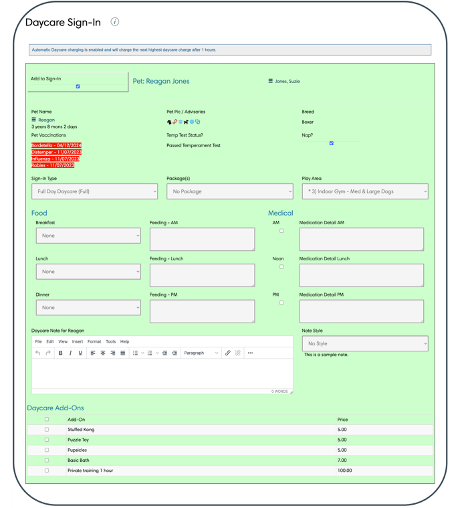Check the Stuffed Kong add-on
The image size is (460, 508).
point(47,429)
